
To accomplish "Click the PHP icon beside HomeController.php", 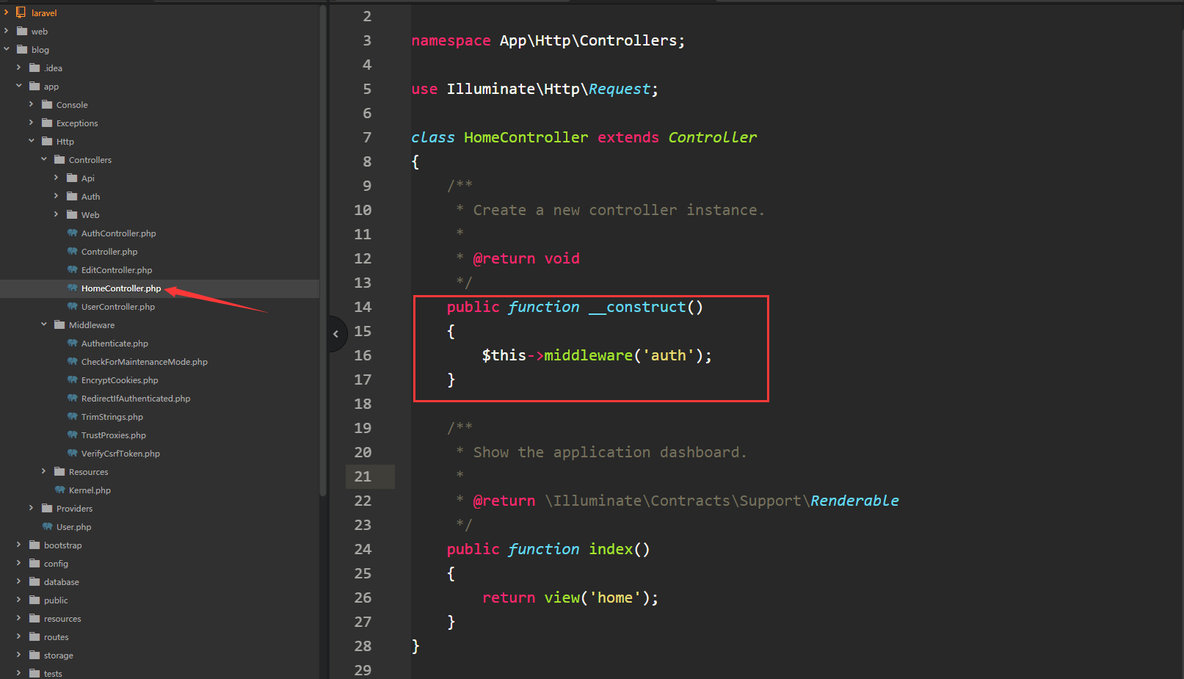I will point(72,288).
